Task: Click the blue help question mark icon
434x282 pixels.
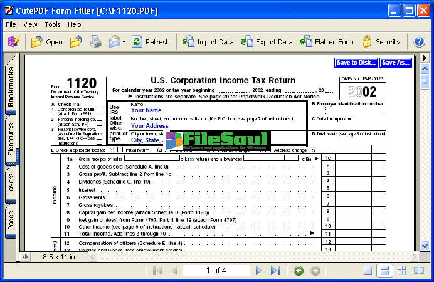Action: pos(419,42)
